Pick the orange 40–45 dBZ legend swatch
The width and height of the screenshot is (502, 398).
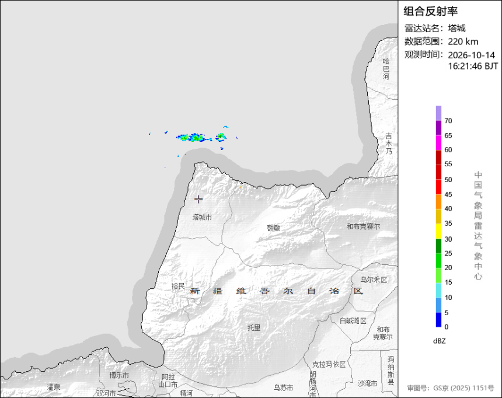tap(438, 202)
